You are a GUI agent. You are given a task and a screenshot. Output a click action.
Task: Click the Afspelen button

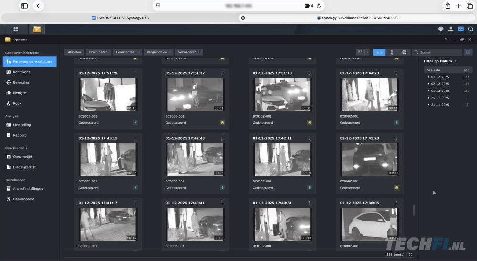click(74, 52)
